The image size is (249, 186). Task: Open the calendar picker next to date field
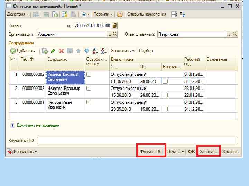click(115, 25)
